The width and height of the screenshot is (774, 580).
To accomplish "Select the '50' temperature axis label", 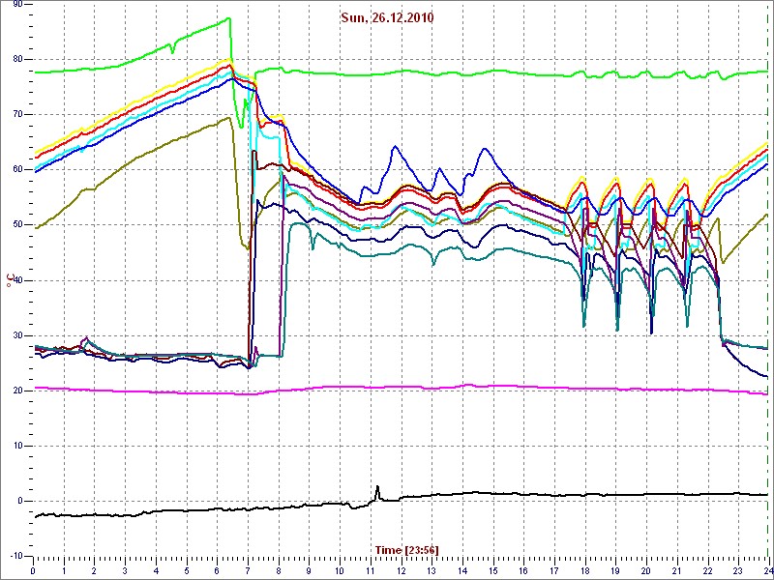I will (16, 225).
